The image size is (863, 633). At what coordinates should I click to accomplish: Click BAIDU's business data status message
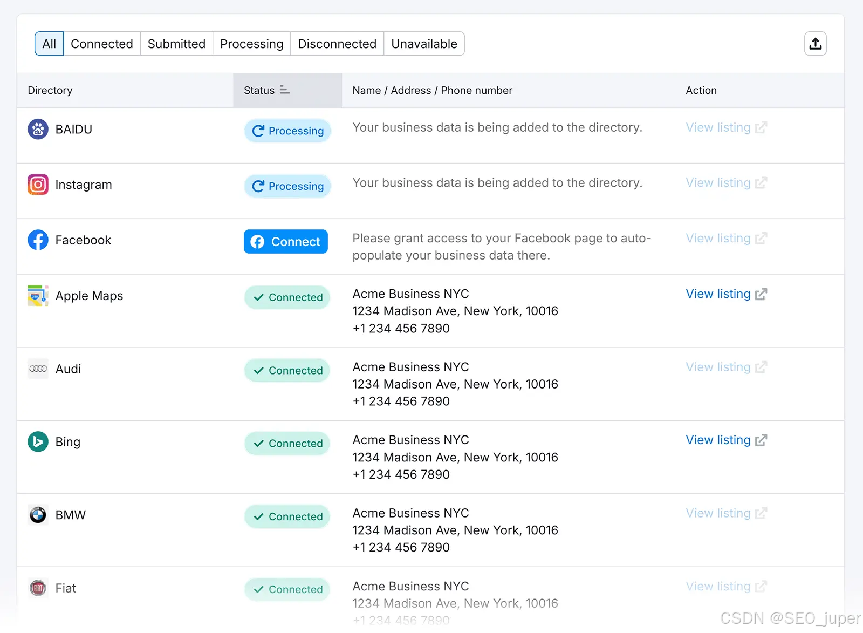tap(497, 128)
